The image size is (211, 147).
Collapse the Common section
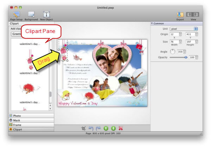(152, 24)
